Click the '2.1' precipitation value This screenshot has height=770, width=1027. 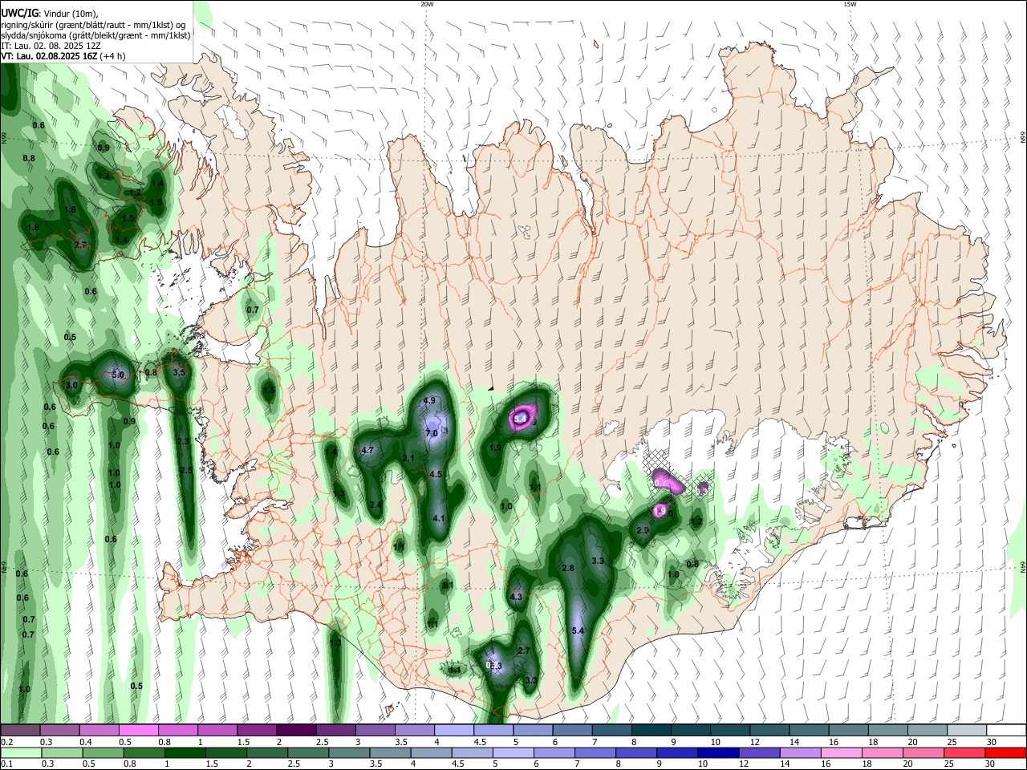tap(408, 458)
